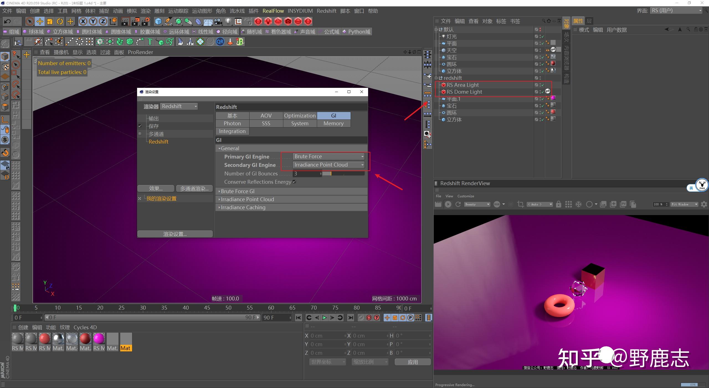Toggle the 保存 checkbox in render settings
The width and height of the screenshot is (709, 388).
coord(140,126)
